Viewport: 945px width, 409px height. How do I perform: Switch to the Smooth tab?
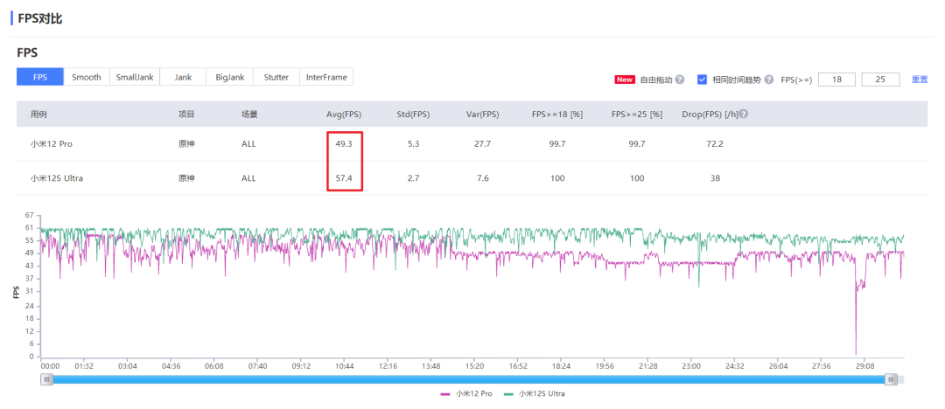coord(87,77)
